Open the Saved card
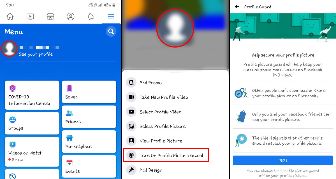Image resolution: width=336 pixels, height=179 pixels. [89, 92]
